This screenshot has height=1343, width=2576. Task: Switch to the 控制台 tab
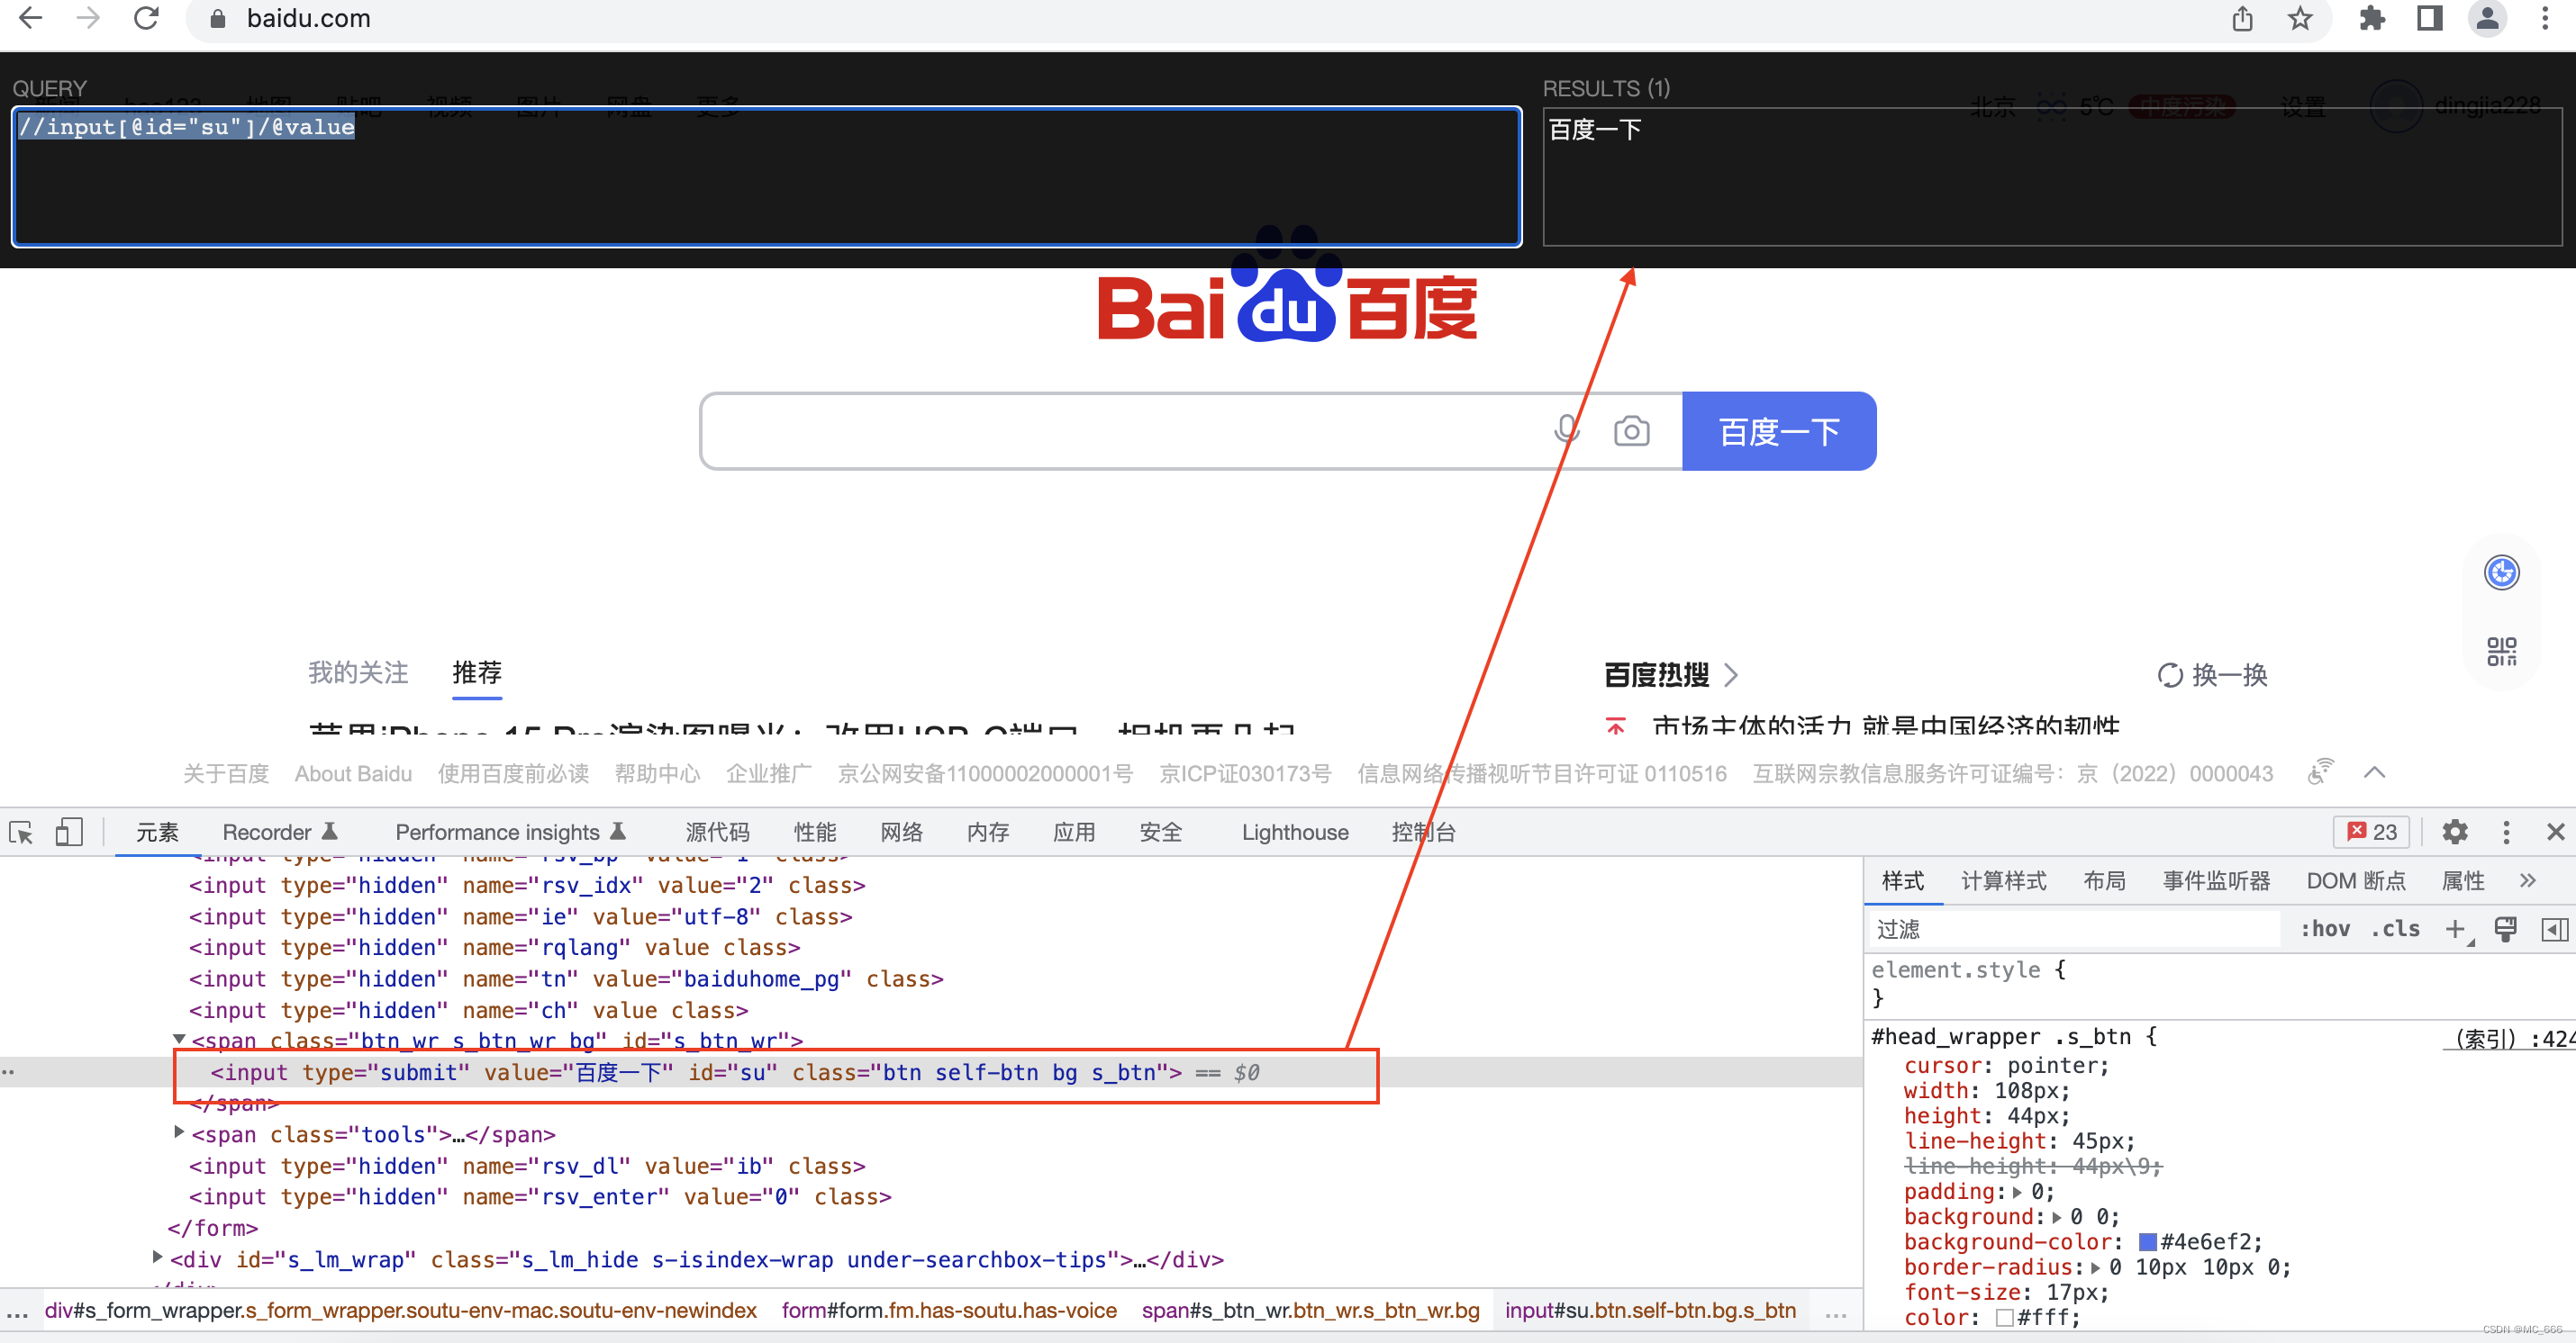click(1423, 832)
